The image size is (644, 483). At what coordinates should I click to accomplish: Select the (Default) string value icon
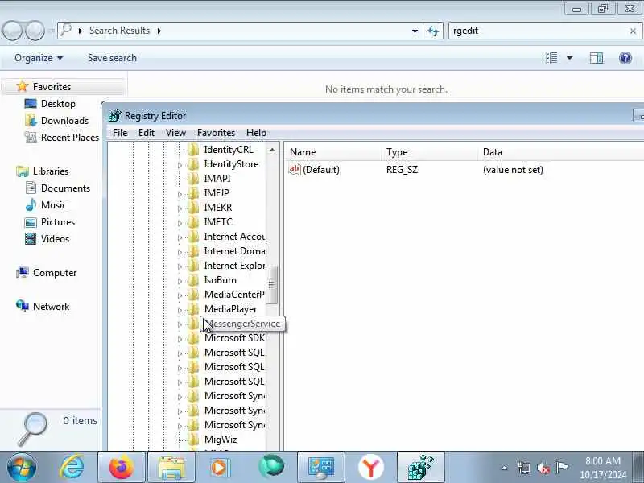[295, 169]
